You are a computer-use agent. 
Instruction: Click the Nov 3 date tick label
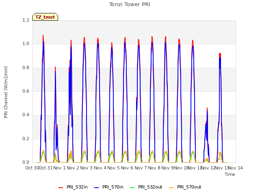[x=87, y=168]
